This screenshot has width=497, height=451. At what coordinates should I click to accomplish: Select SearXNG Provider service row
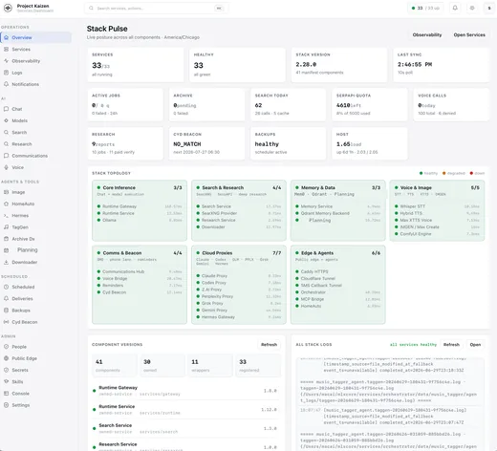click(239, 213)
